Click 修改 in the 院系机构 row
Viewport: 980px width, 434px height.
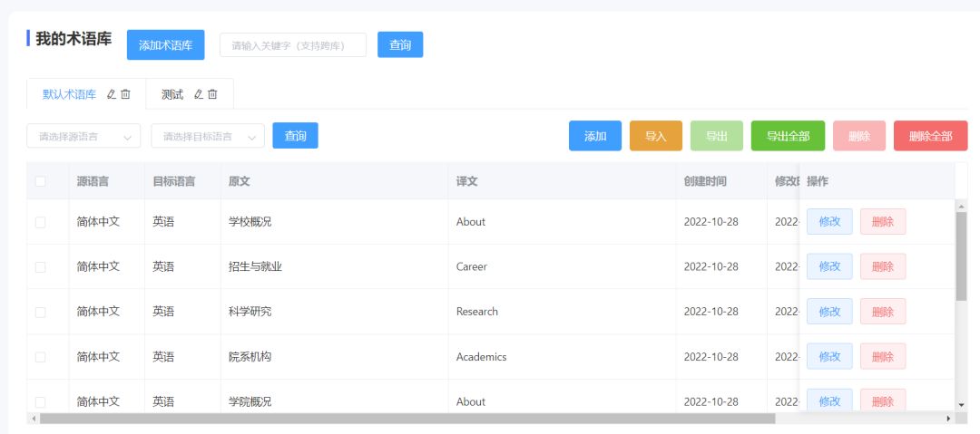pos(829,357)
